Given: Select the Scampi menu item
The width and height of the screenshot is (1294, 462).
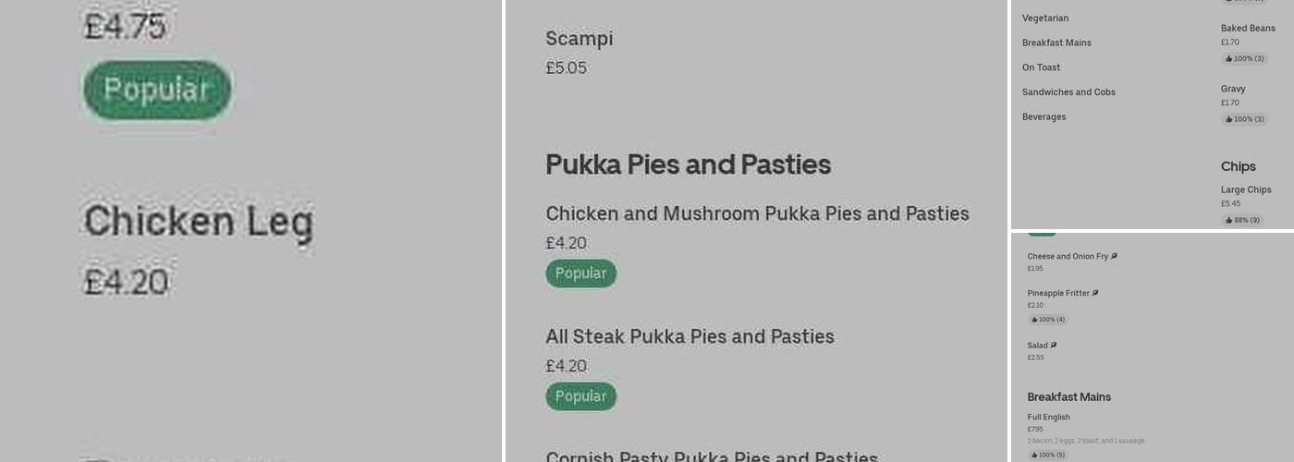Looking at the screenshot, I should [580, 39].
